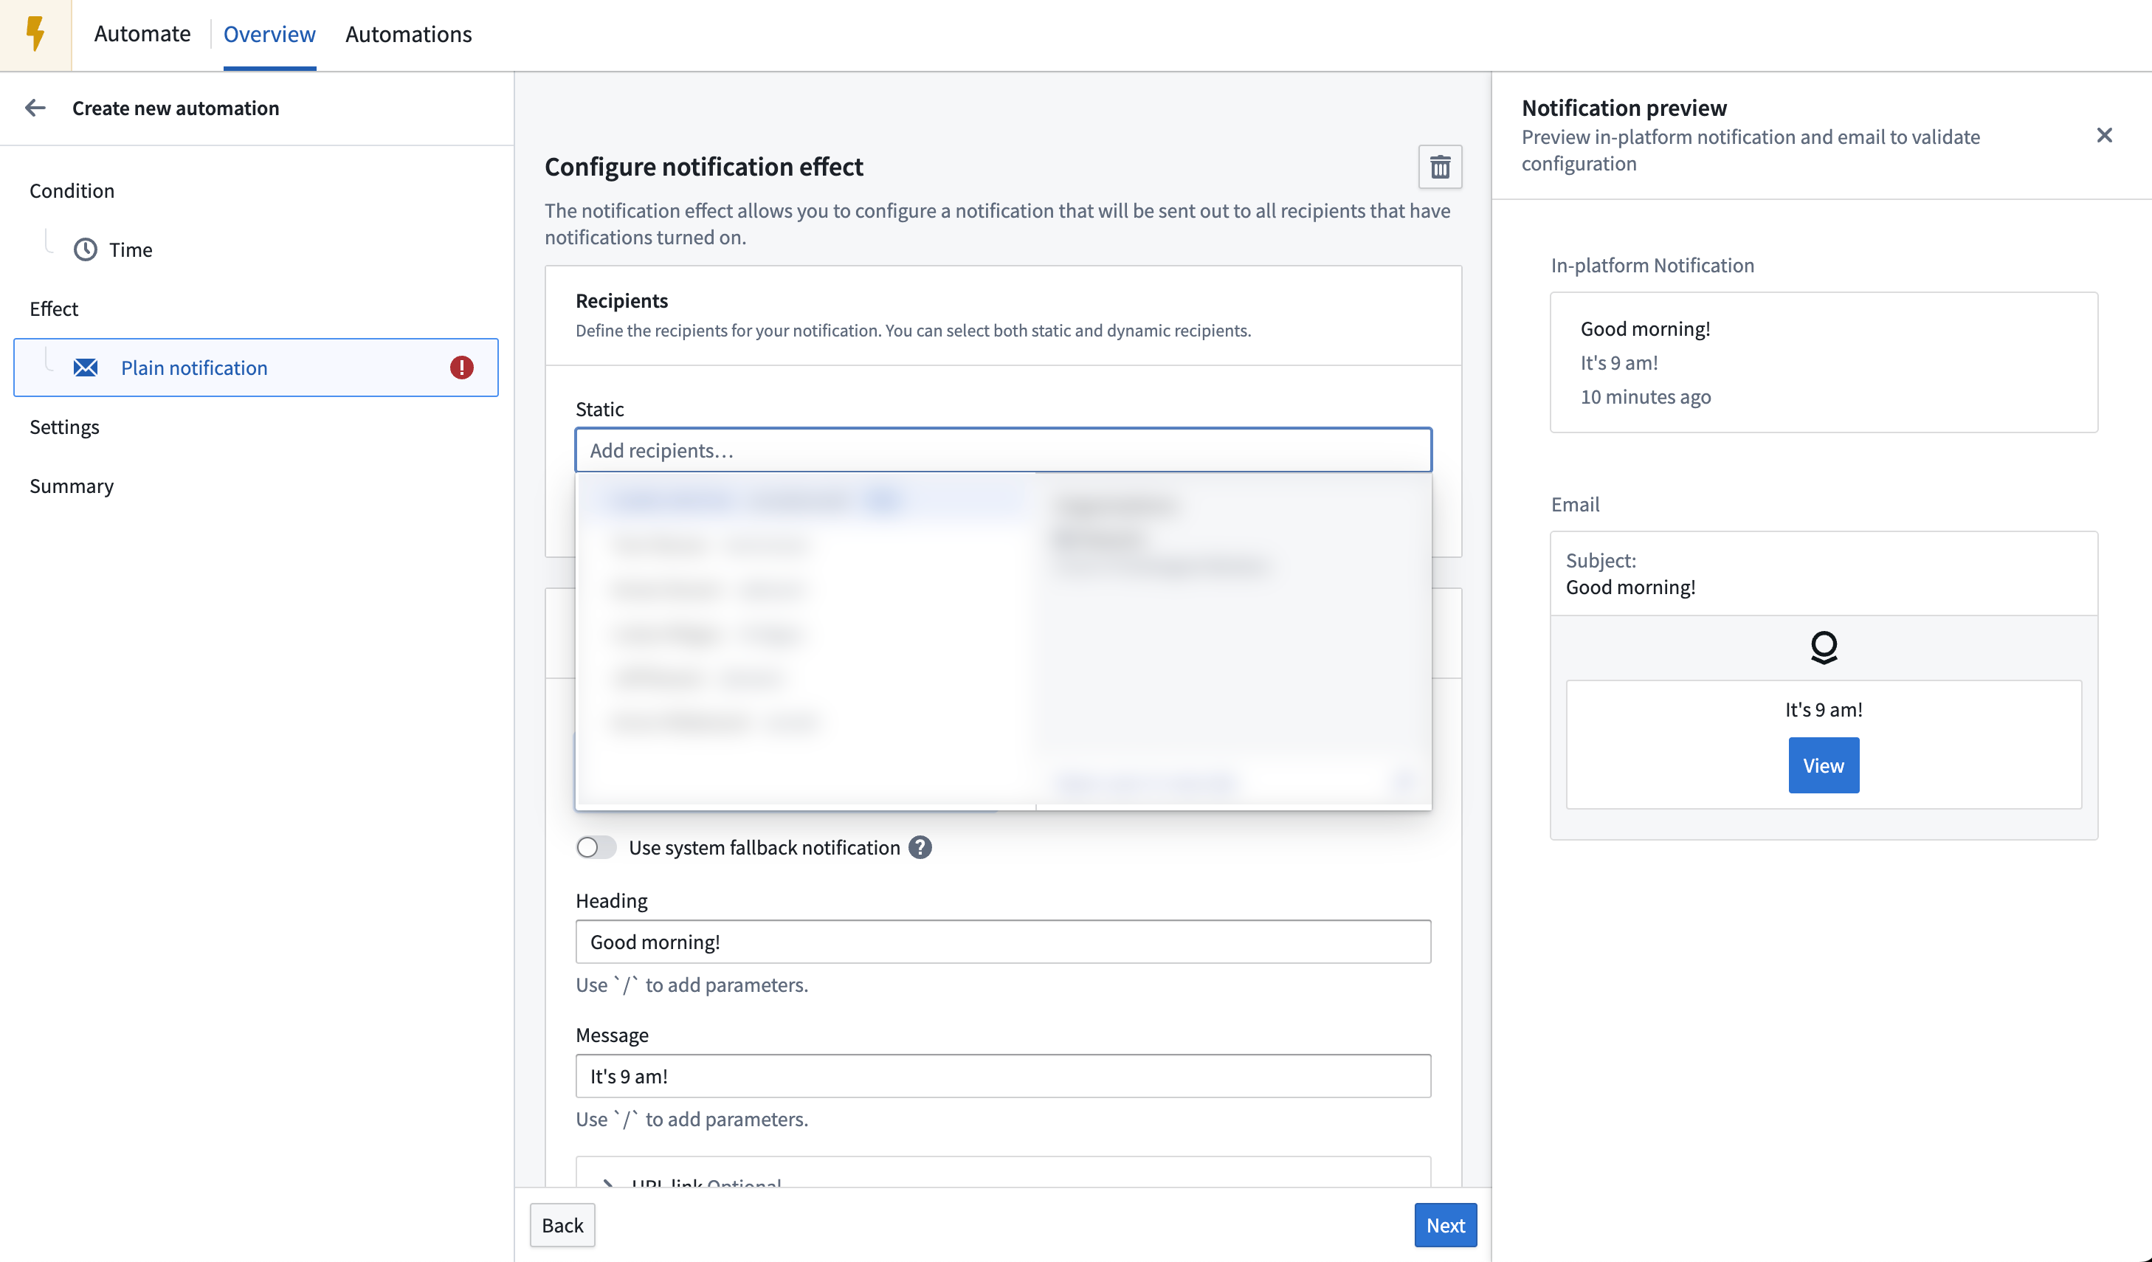Click the logo icon in the email preview

1823,647
